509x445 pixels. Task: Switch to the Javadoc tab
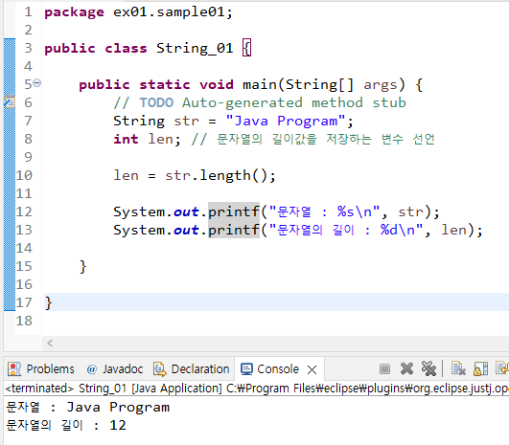115,369
